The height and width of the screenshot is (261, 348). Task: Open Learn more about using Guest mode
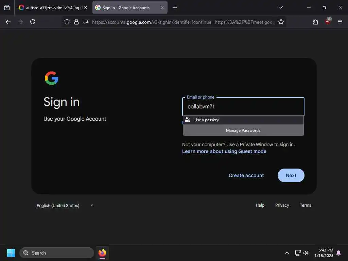224,151
